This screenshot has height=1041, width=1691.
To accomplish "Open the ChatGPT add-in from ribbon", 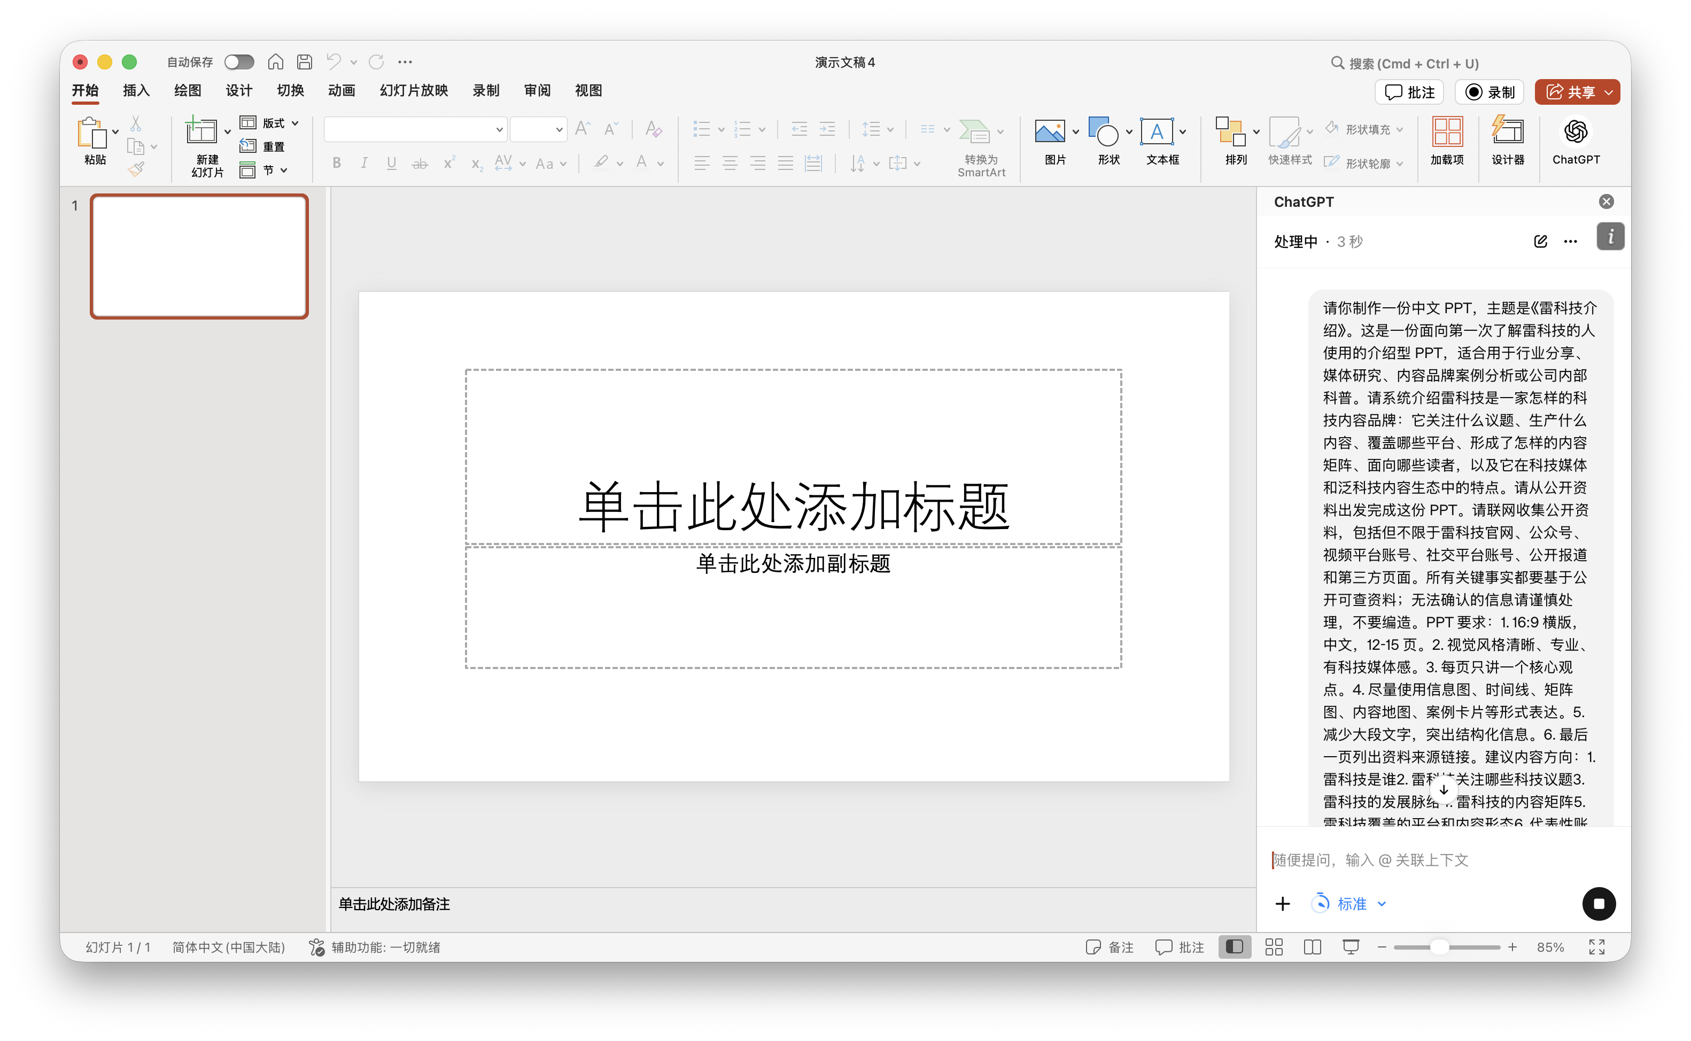I will (x=1576, y=141).
